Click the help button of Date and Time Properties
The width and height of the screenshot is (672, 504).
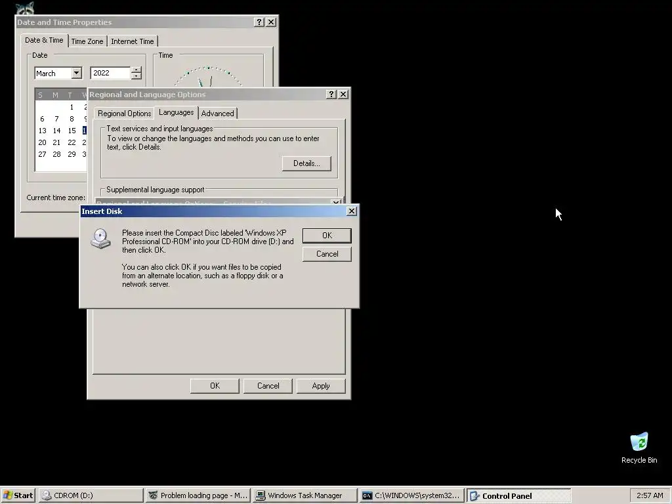259,22
